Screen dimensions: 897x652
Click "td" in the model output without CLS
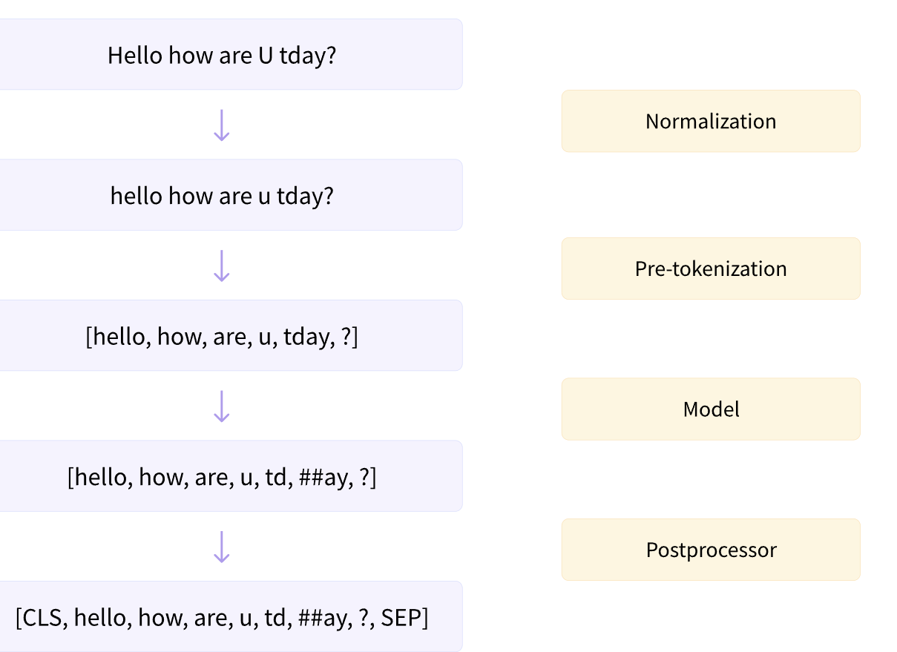[x=275, y=478]
